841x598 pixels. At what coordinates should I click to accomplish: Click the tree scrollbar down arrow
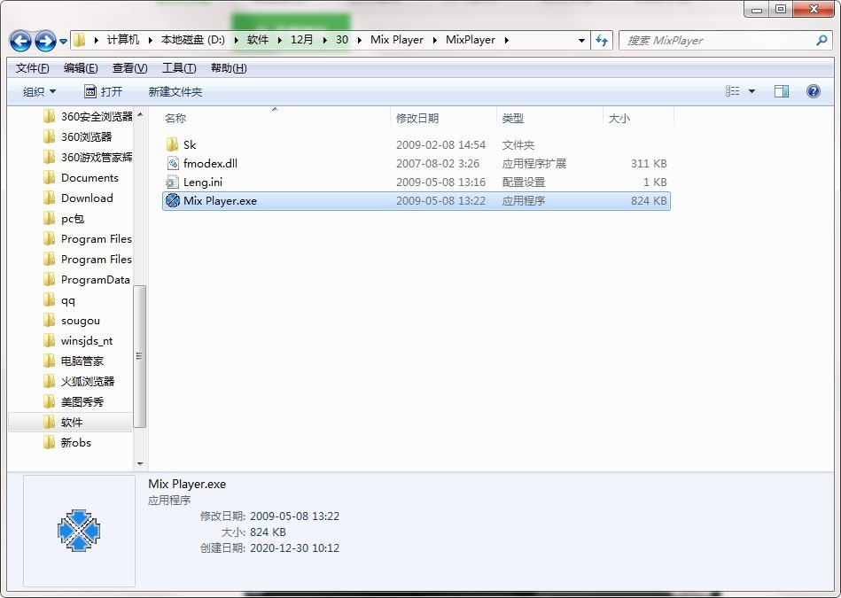[140, 463]
